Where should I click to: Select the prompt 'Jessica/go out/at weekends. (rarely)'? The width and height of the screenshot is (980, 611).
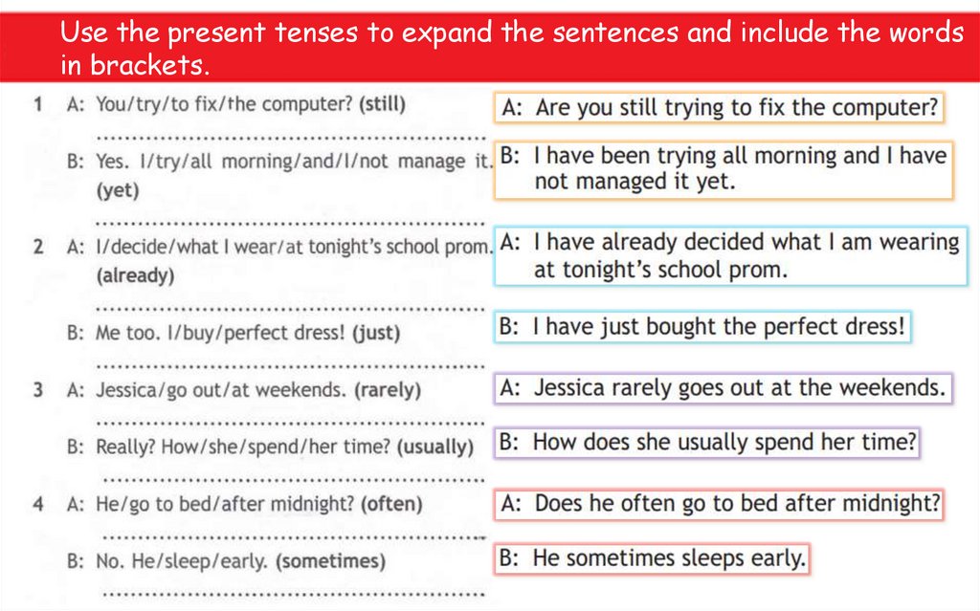pyautogui.click(x=258, y=390)
